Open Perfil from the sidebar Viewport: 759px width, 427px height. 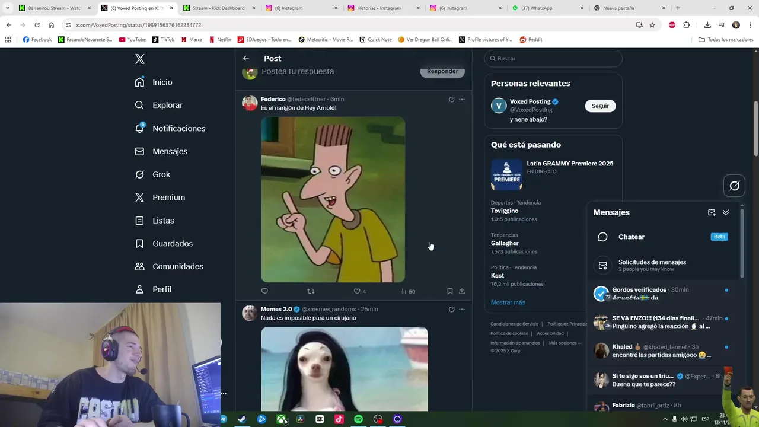(153, 289)
